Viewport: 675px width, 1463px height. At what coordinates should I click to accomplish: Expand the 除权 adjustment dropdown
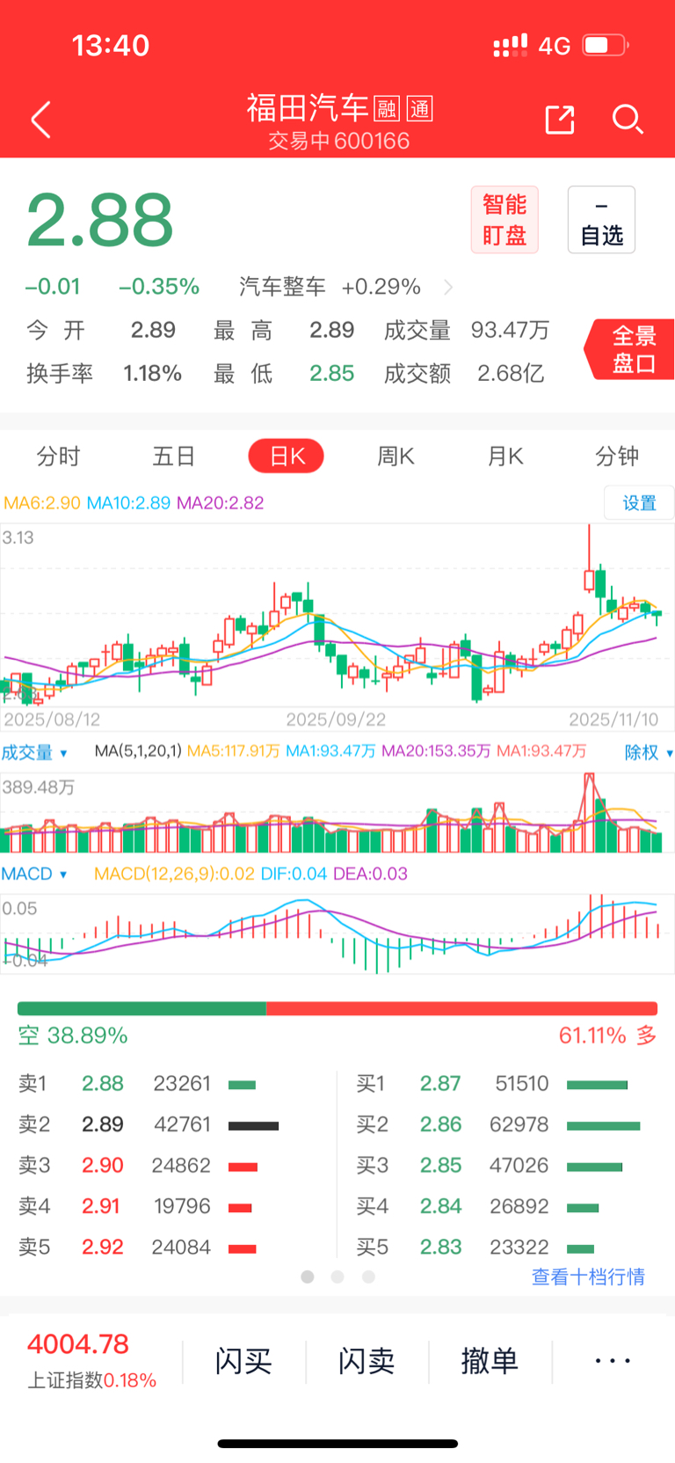[649, 753]
